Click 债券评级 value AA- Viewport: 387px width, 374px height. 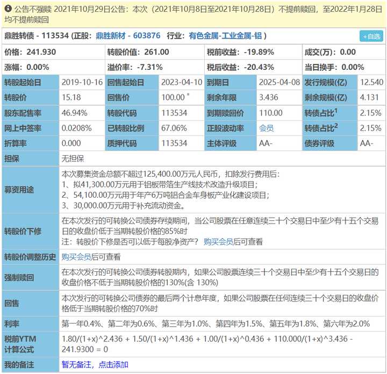tap(367, 143)
